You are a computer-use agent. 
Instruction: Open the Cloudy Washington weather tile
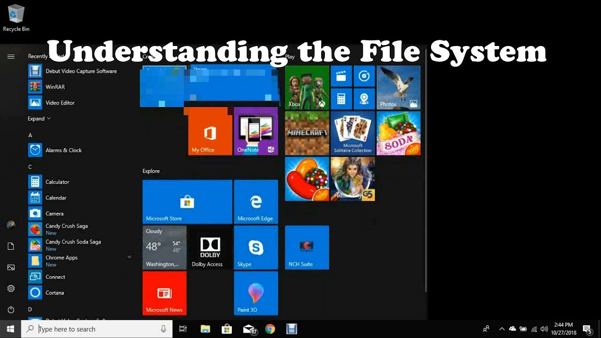(164, 247)
